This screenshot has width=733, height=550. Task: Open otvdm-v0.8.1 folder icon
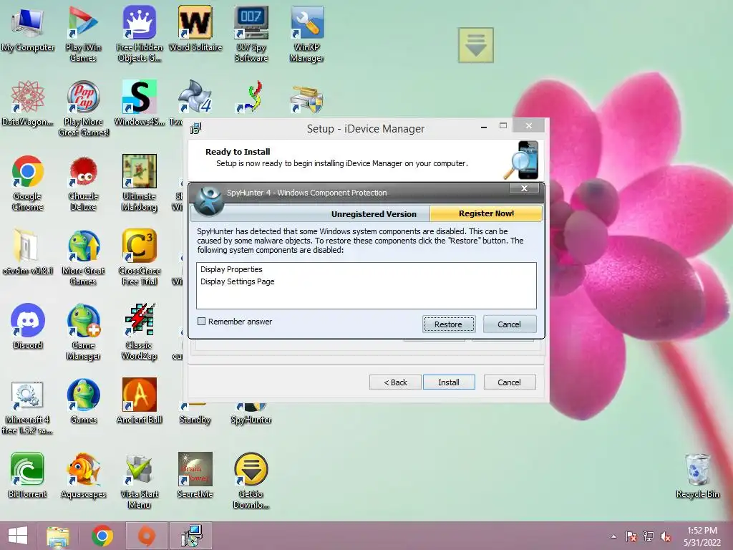(28, 253)
